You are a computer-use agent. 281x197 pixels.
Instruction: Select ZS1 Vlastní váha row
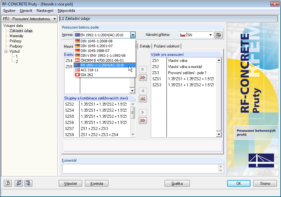(x=183, y=61)
